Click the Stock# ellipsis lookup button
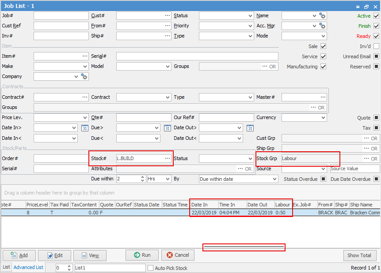The width and height of the screenshot is (381, 273). coord(168,158)
